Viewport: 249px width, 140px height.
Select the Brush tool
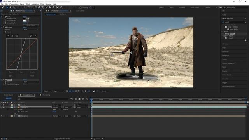tap(47, 7)
